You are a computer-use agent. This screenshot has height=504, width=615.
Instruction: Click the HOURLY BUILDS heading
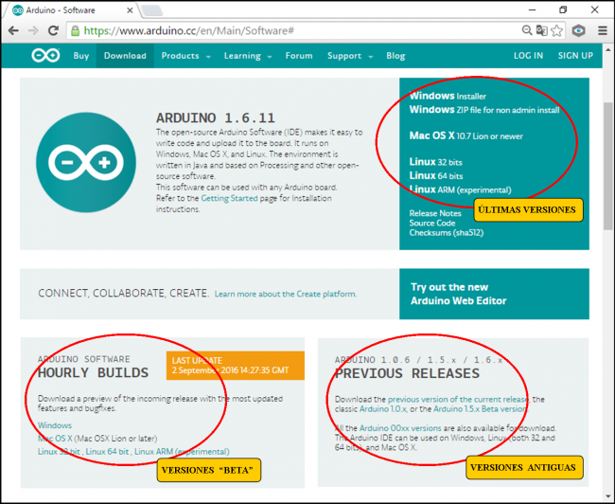click(93, 372)
